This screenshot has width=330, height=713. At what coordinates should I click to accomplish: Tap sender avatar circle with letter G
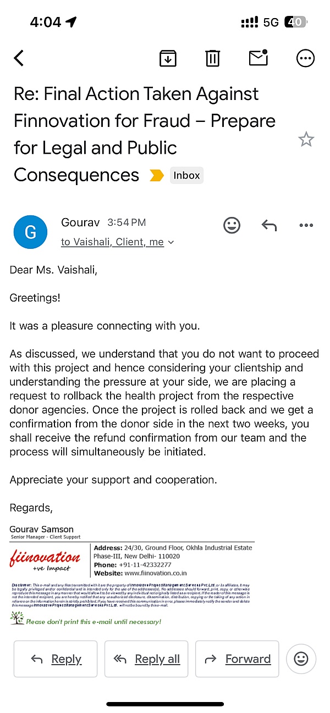coord(31,232)
